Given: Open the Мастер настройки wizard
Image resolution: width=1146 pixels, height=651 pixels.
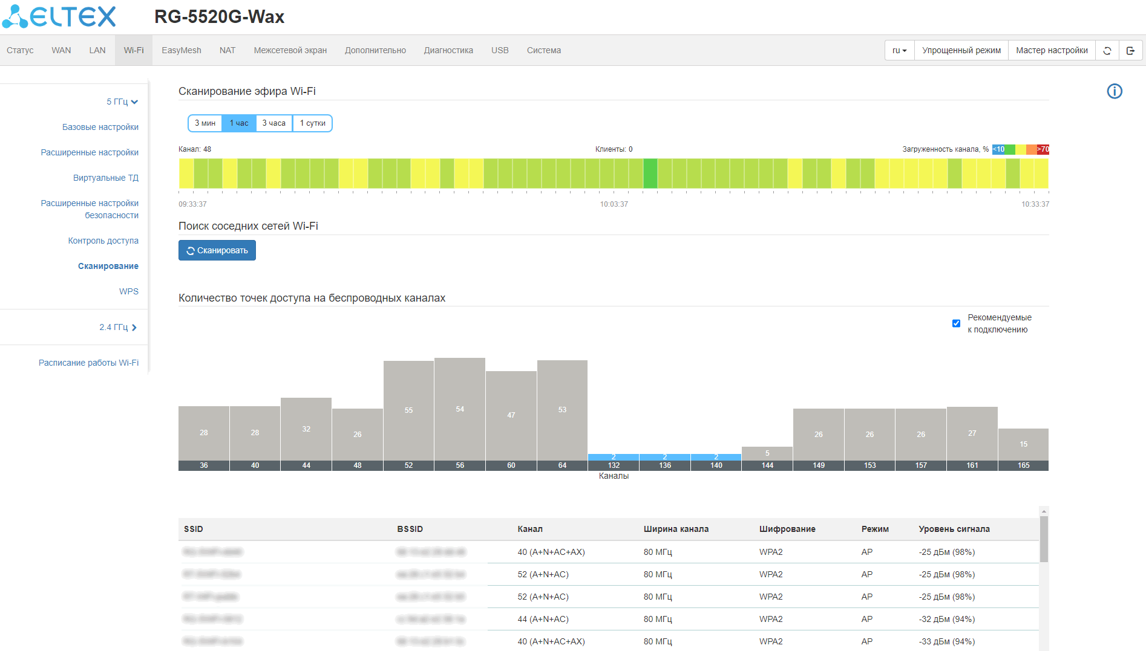Looking at the screenshot, I should (x=1051, y=51).
